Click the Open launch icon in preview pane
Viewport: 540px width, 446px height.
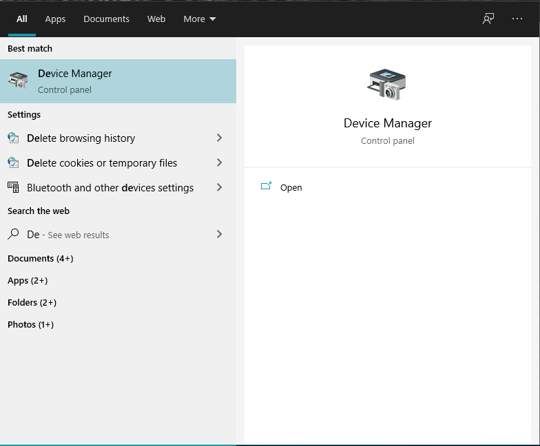point(266,186)
